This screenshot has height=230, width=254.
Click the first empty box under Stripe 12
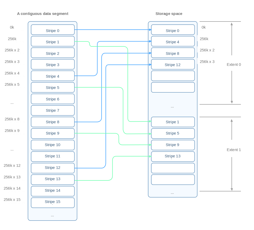tap(173, 76)
